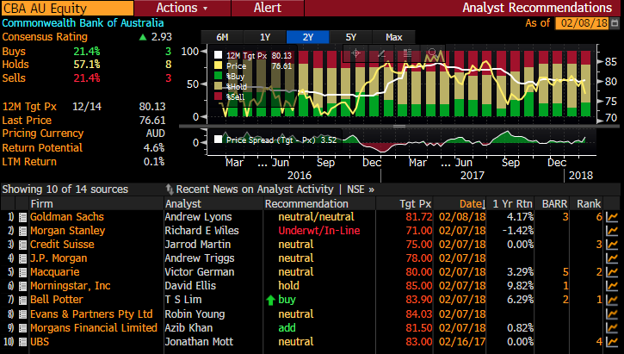This screenshot has height=354, width=624.
Task: Click the CBA AU Equity ticker field
Action: point(67,8)
